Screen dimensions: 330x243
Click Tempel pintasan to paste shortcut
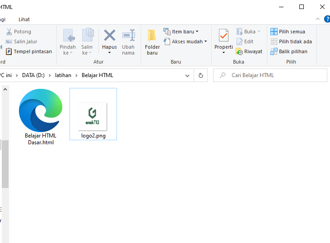pos(29,51)
